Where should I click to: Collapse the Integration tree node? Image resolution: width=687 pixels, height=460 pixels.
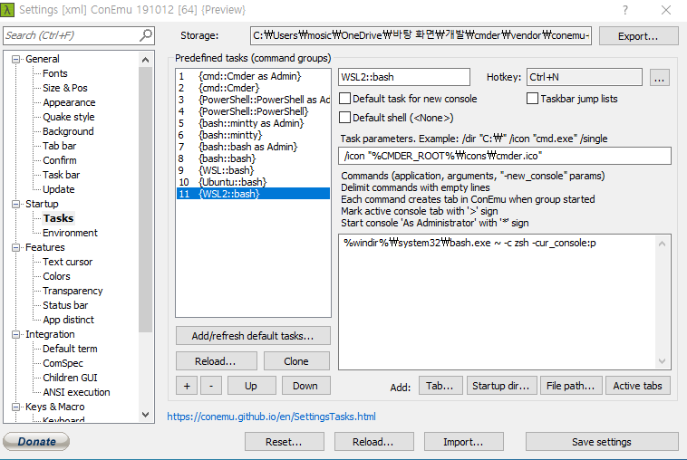15,334
